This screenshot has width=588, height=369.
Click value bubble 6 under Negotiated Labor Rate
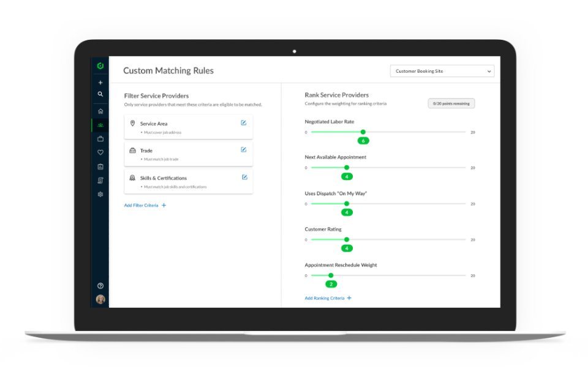pyautogui.click(x=363, y=141)
